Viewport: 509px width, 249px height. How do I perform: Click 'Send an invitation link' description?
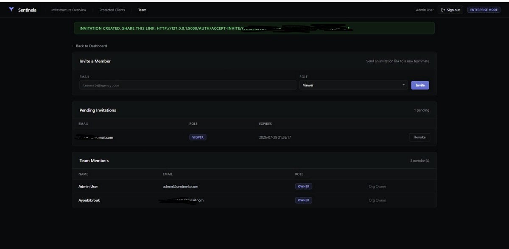pos(398,61)
